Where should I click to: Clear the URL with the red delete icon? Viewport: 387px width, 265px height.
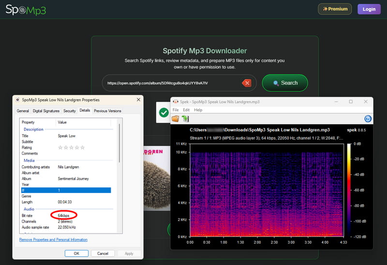[x=247, y=83]
